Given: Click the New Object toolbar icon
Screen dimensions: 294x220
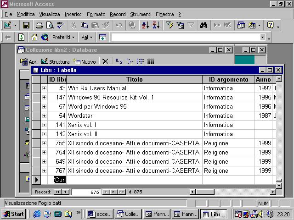Looking at the screenshot, I should coord(252,25).
